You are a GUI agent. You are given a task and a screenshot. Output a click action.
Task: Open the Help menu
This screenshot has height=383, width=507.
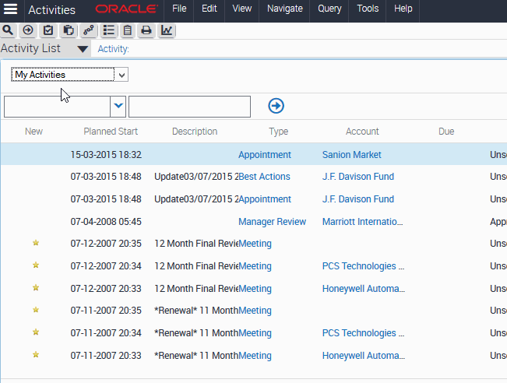pyautogui.click(x=403, y=9)
